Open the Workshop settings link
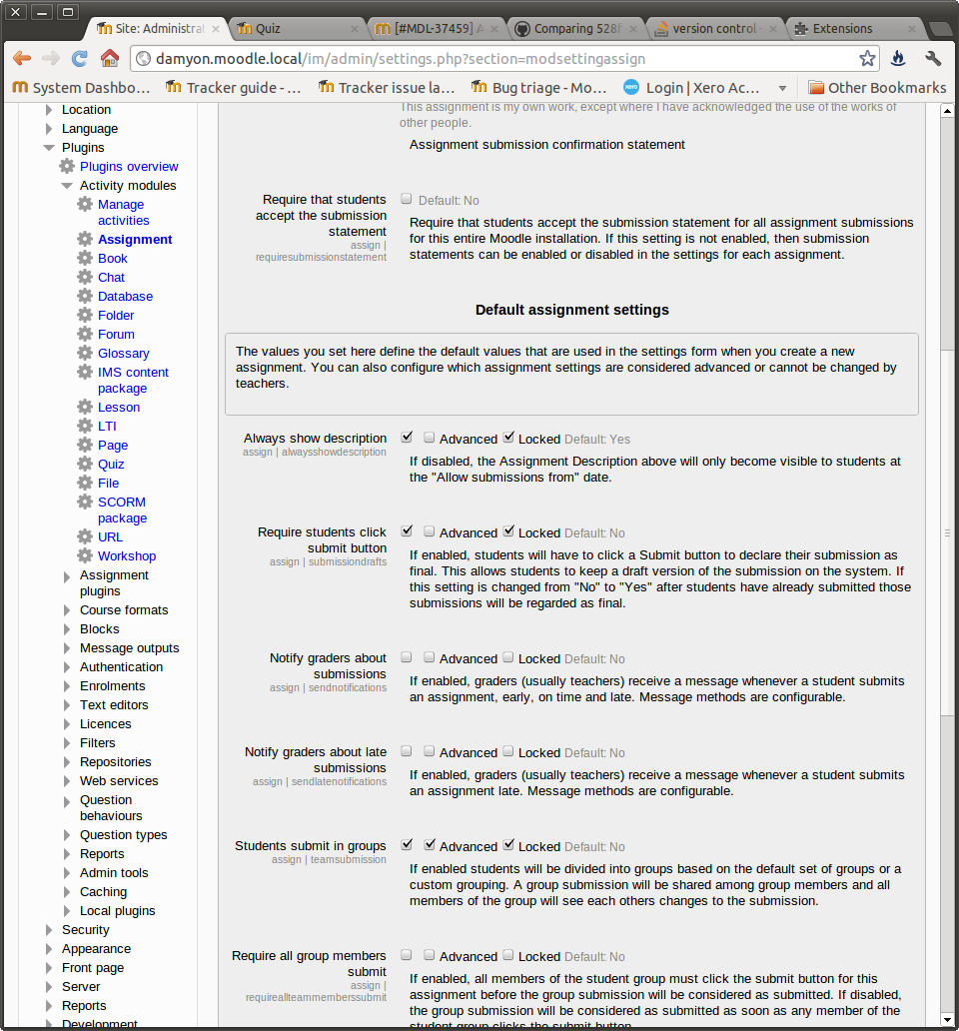 [x=127, y=556]
